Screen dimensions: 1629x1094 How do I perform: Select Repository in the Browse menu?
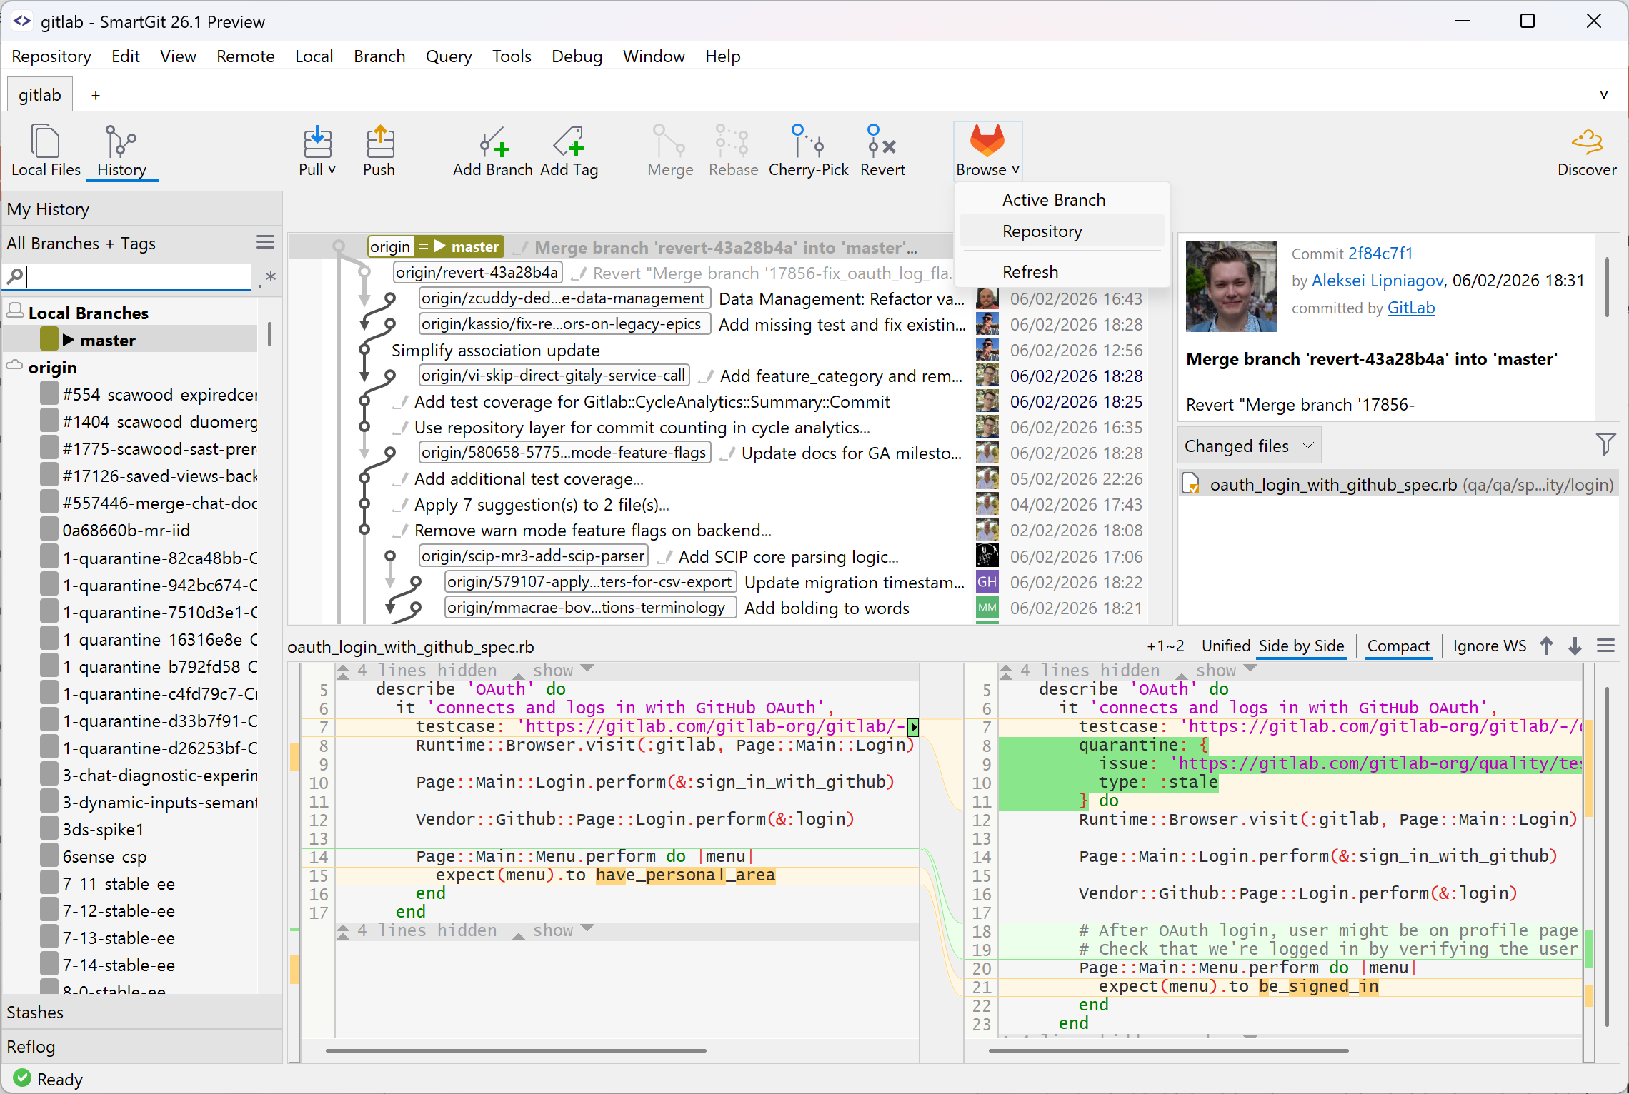pos(1042,231)
